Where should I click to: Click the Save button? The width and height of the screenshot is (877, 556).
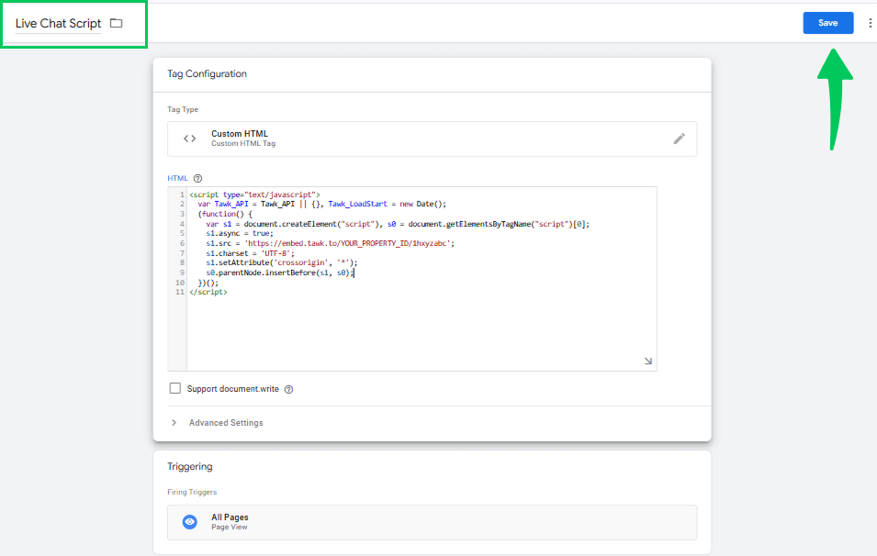pos(827,23)
